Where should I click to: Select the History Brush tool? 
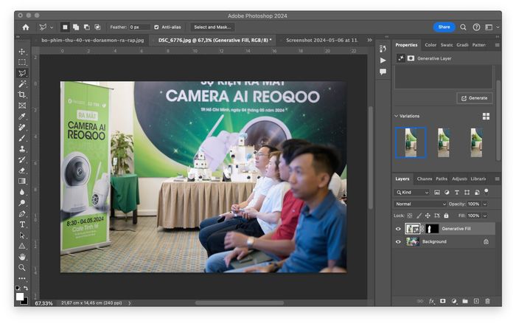click(22, 159)
